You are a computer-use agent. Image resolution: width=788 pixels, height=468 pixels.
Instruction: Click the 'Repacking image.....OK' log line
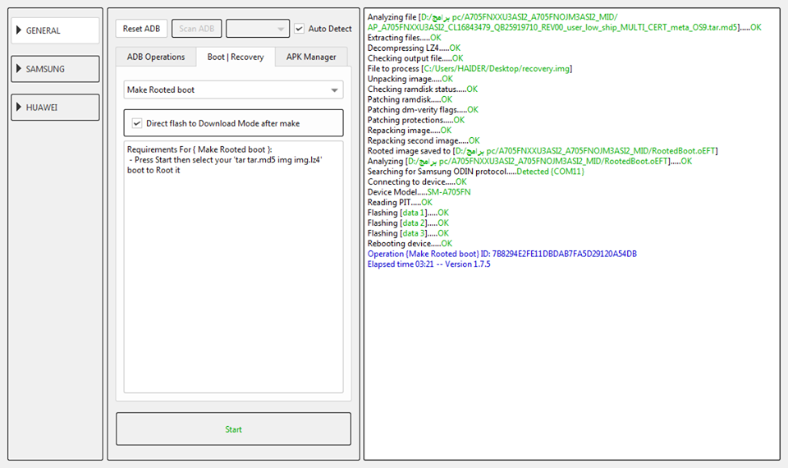click(409, 131)
